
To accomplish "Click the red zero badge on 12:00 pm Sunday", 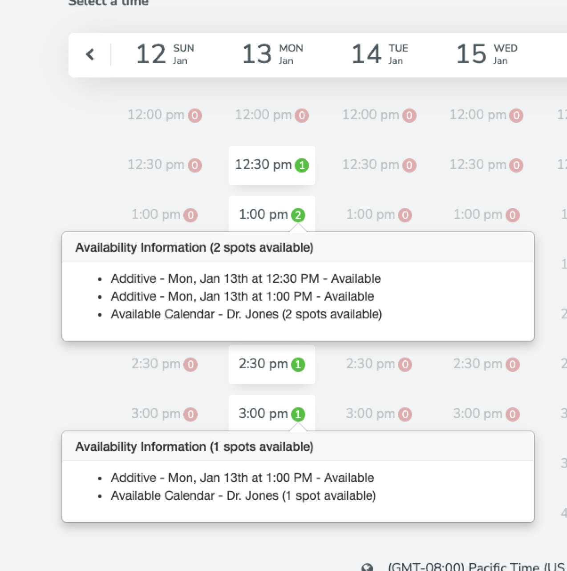I will [x=195, y=115].
